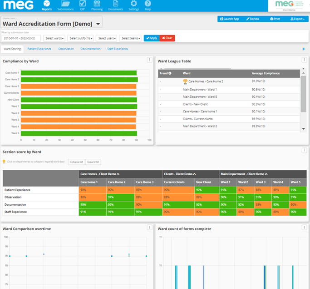Select Care Homes - Care home 1 row
Image resolution: width=310 pixels, height=289 pixels.
coord(229,112)
